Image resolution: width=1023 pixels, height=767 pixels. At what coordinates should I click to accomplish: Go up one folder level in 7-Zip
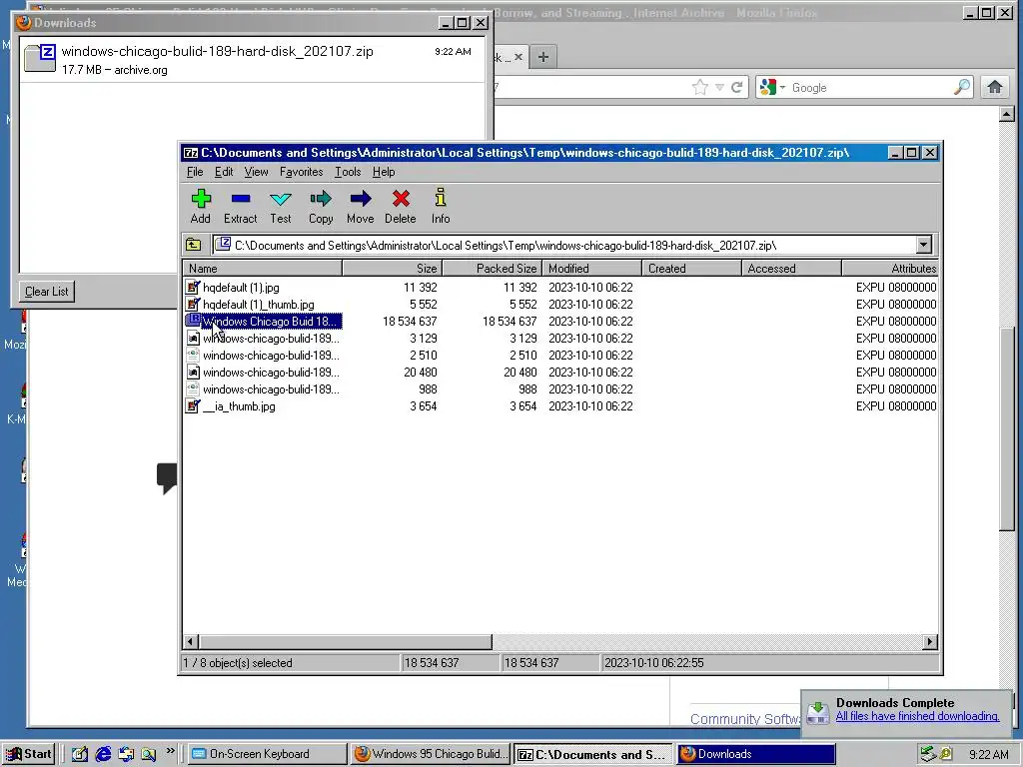(194, 246)
